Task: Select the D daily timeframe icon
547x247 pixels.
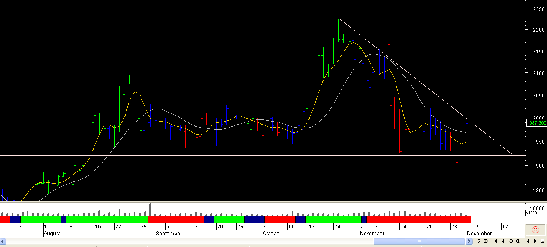Action: (x=486, y=241)
